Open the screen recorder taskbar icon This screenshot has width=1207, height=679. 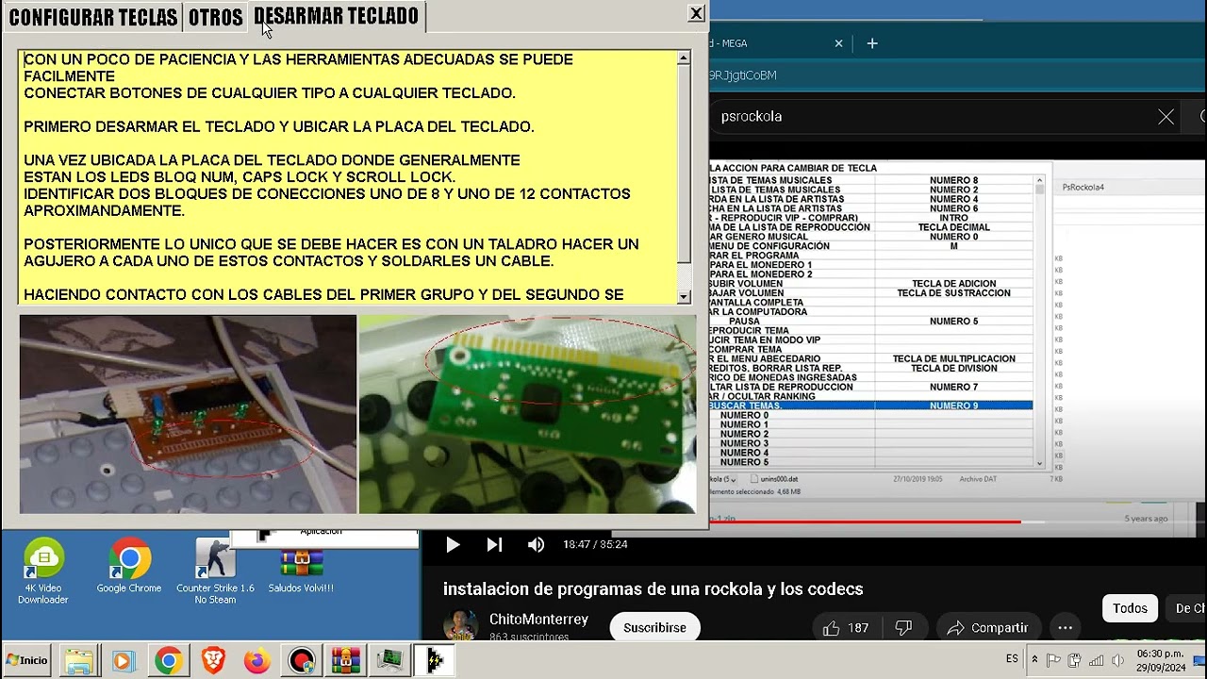pos(302,661)
